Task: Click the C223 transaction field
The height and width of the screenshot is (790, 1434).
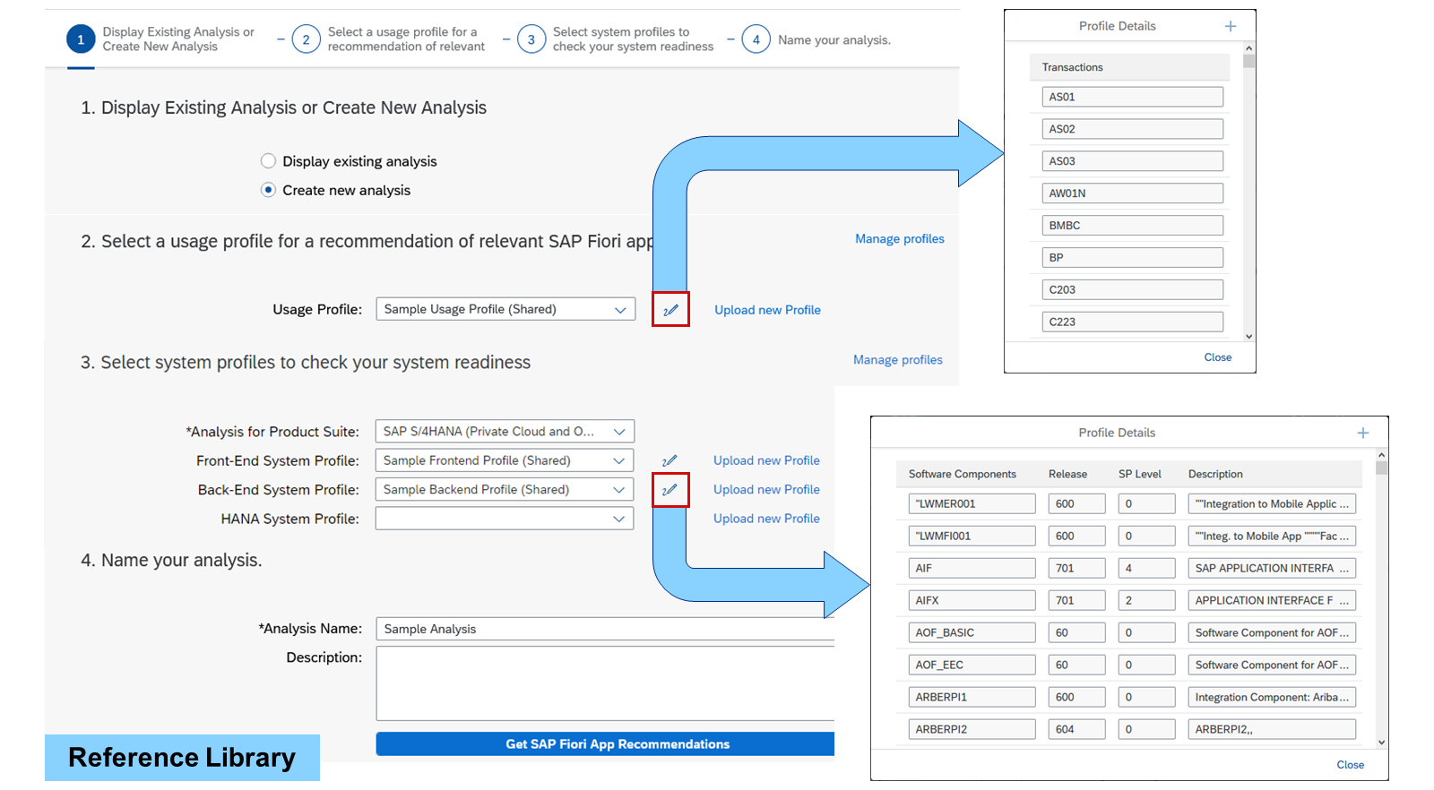Action: point(1133,322)
